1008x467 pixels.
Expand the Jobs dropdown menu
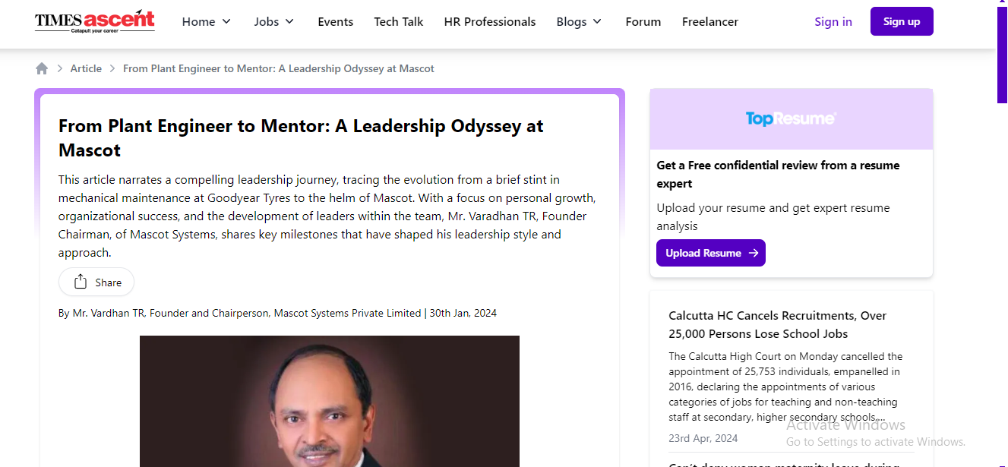pyautogui.click(x=274, y=22)
